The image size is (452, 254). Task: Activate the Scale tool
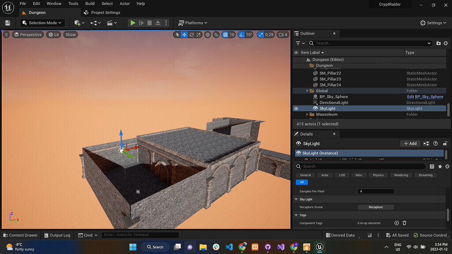point(198,34)
